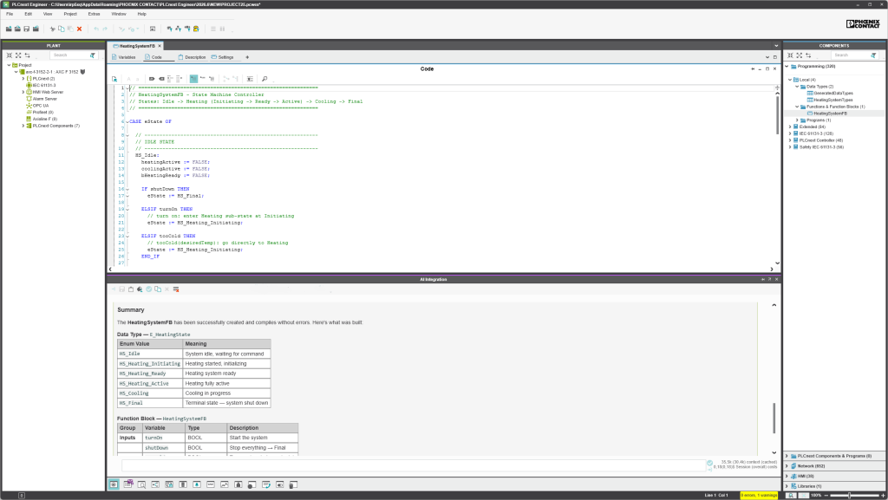
Task: Click the collapse all icon in PLANT panel
Action: tap(9, 55)
